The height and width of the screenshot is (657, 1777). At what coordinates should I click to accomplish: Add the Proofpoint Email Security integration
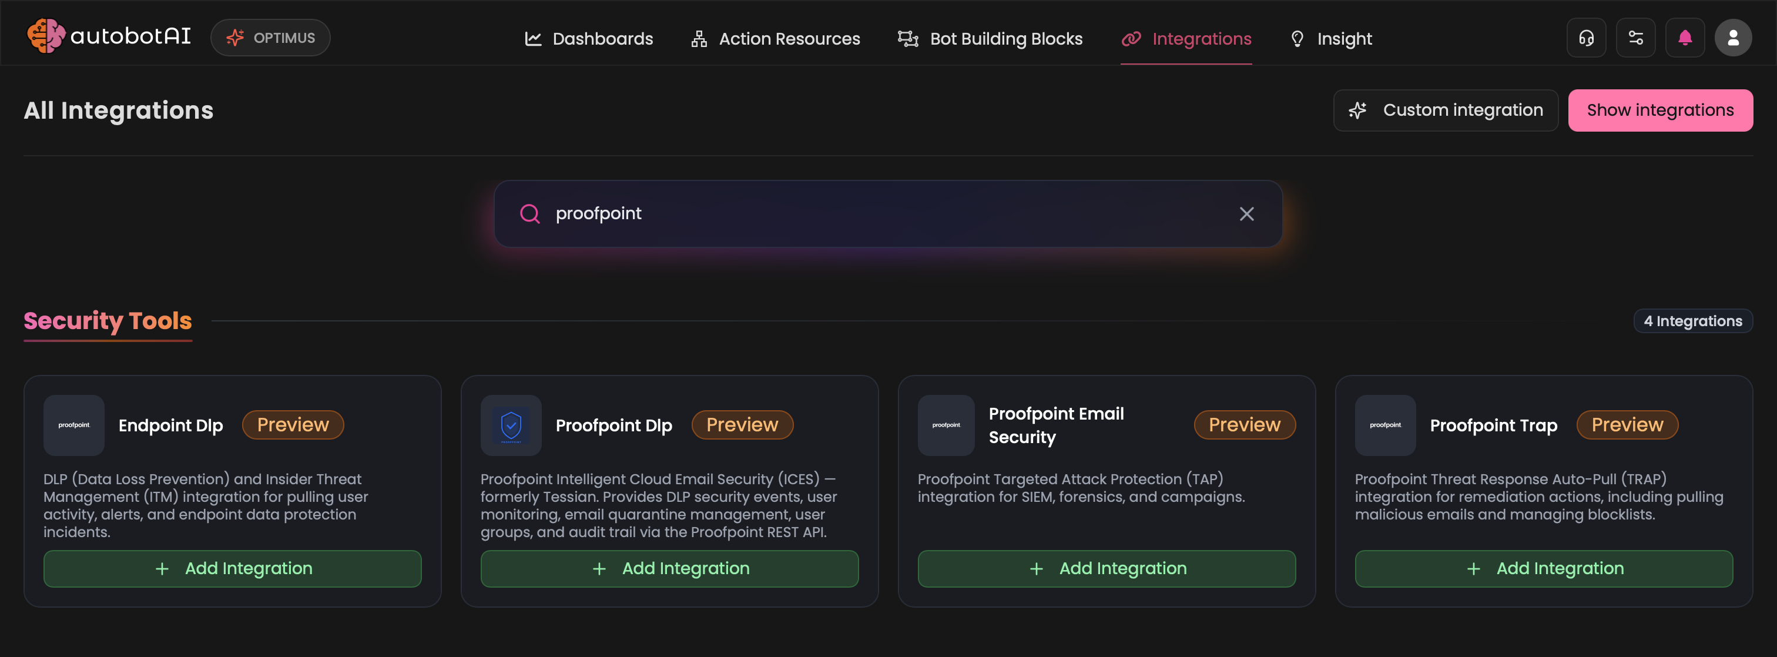tap(1107, 569)
